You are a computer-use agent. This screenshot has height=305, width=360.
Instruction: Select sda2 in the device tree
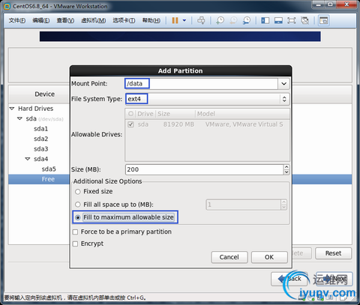point(40,139)
